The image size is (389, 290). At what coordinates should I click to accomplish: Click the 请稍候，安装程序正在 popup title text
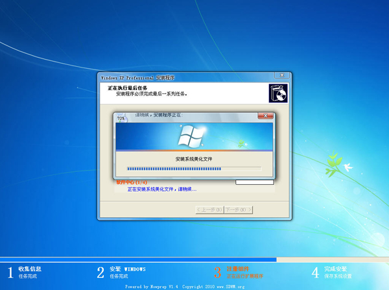[x=159, y=115]
